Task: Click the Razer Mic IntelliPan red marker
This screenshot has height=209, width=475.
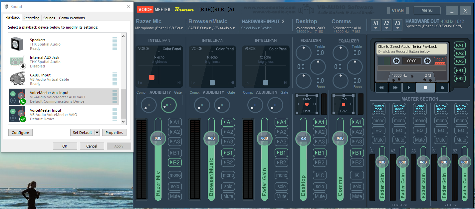Action: (x=152, y=77)
